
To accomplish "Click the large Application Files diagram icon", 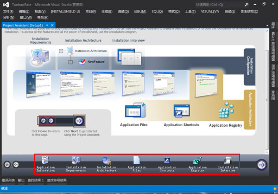I will pyautogui.click(x=136, y=110).
